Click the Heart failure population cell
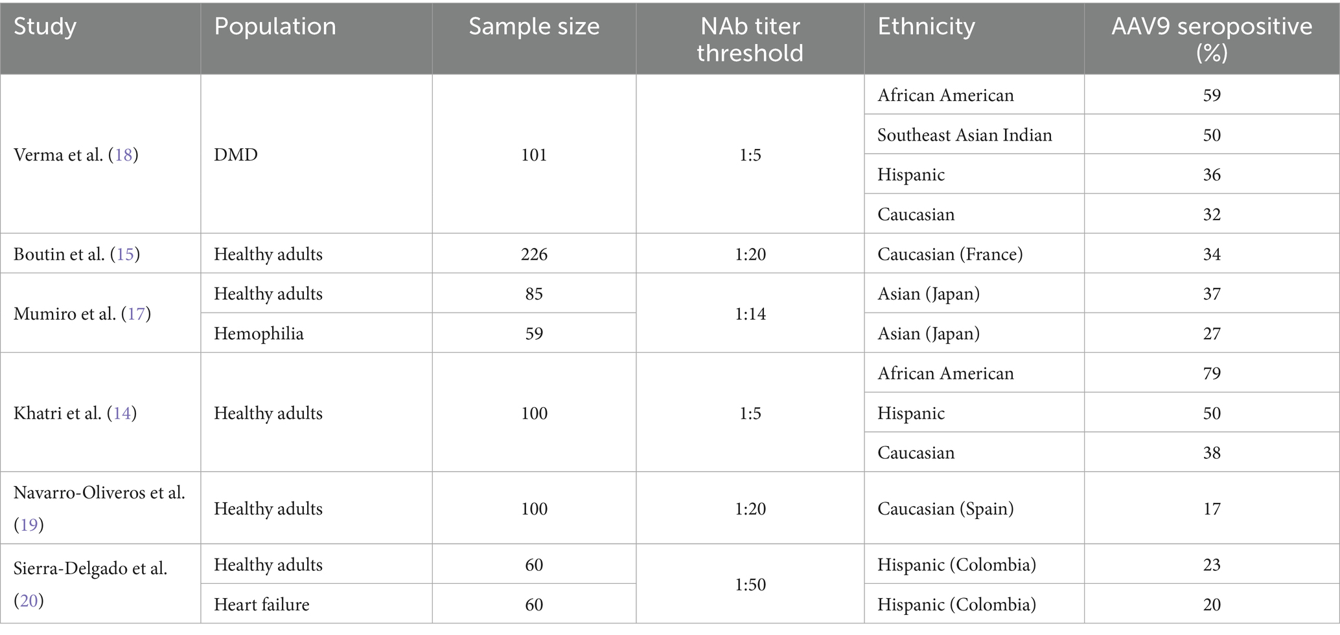 (316, 604)
